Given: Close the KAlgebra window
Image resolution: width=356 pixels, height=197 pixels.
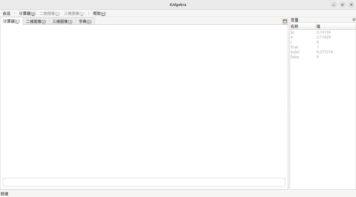Looking at the screenshot, I should pos(351,5).
